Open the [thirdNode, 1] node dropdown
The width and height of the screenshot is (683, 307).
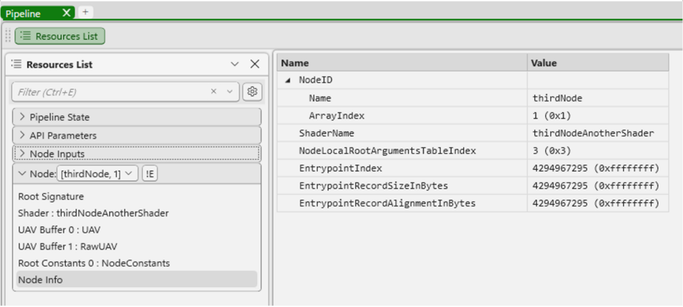pyautogui.click(x=98, y=173)
